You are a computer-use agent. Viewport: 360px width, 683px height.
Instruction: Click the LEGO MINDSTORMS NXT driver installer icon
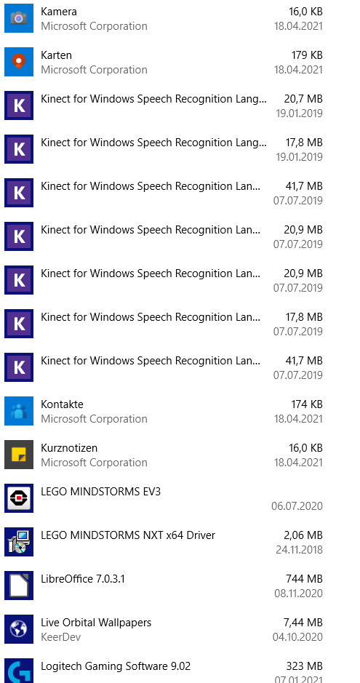[19, 542]
